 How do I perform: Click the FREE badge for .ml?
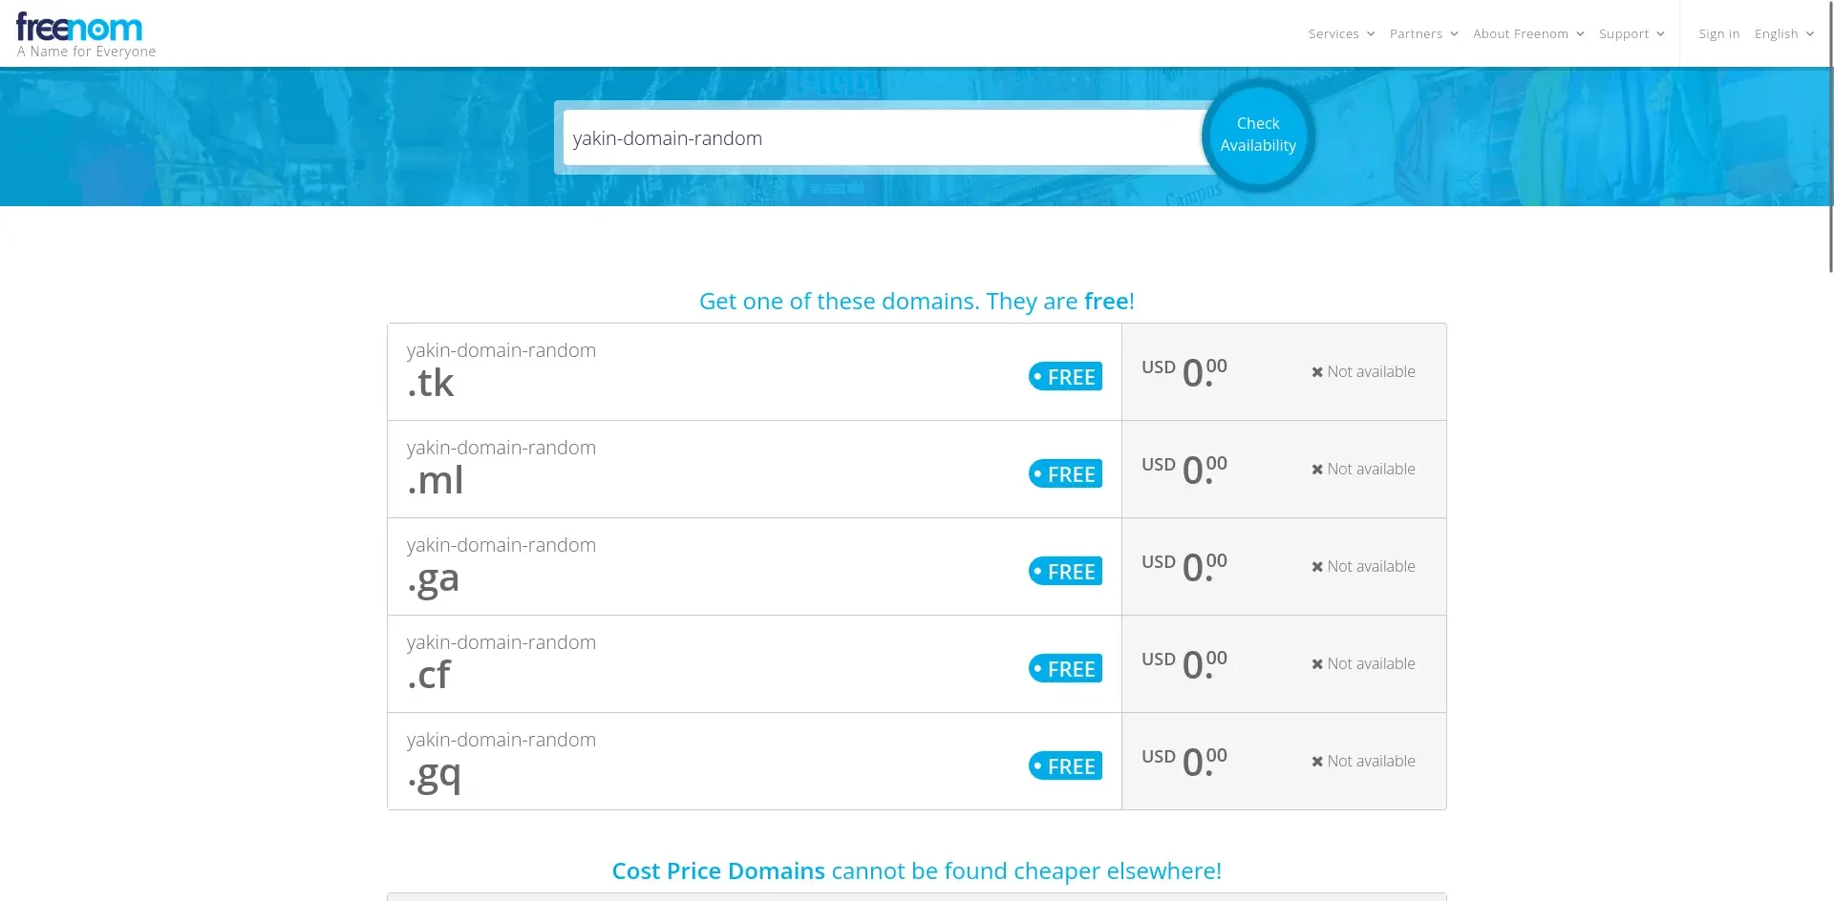(1065, 473)
